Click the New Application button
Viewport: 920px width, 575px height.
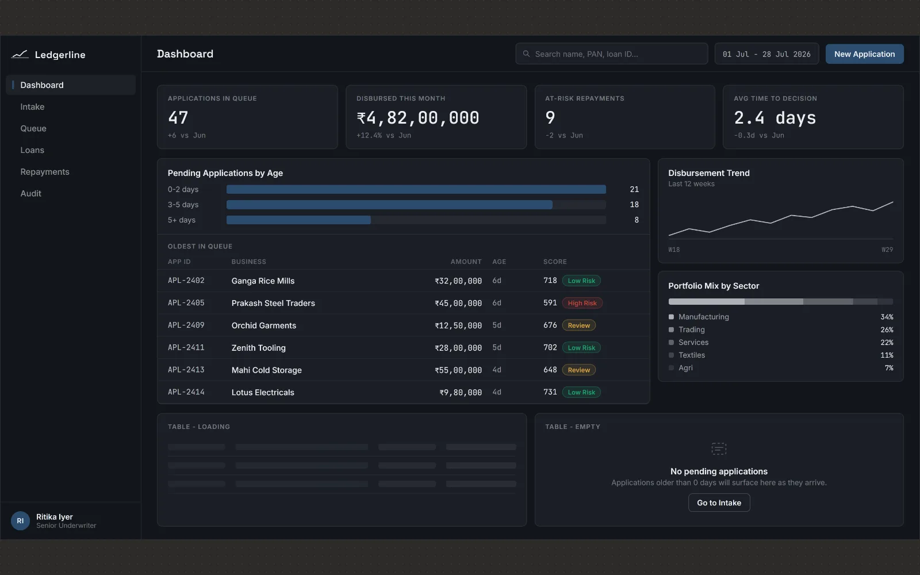(864, 54)
